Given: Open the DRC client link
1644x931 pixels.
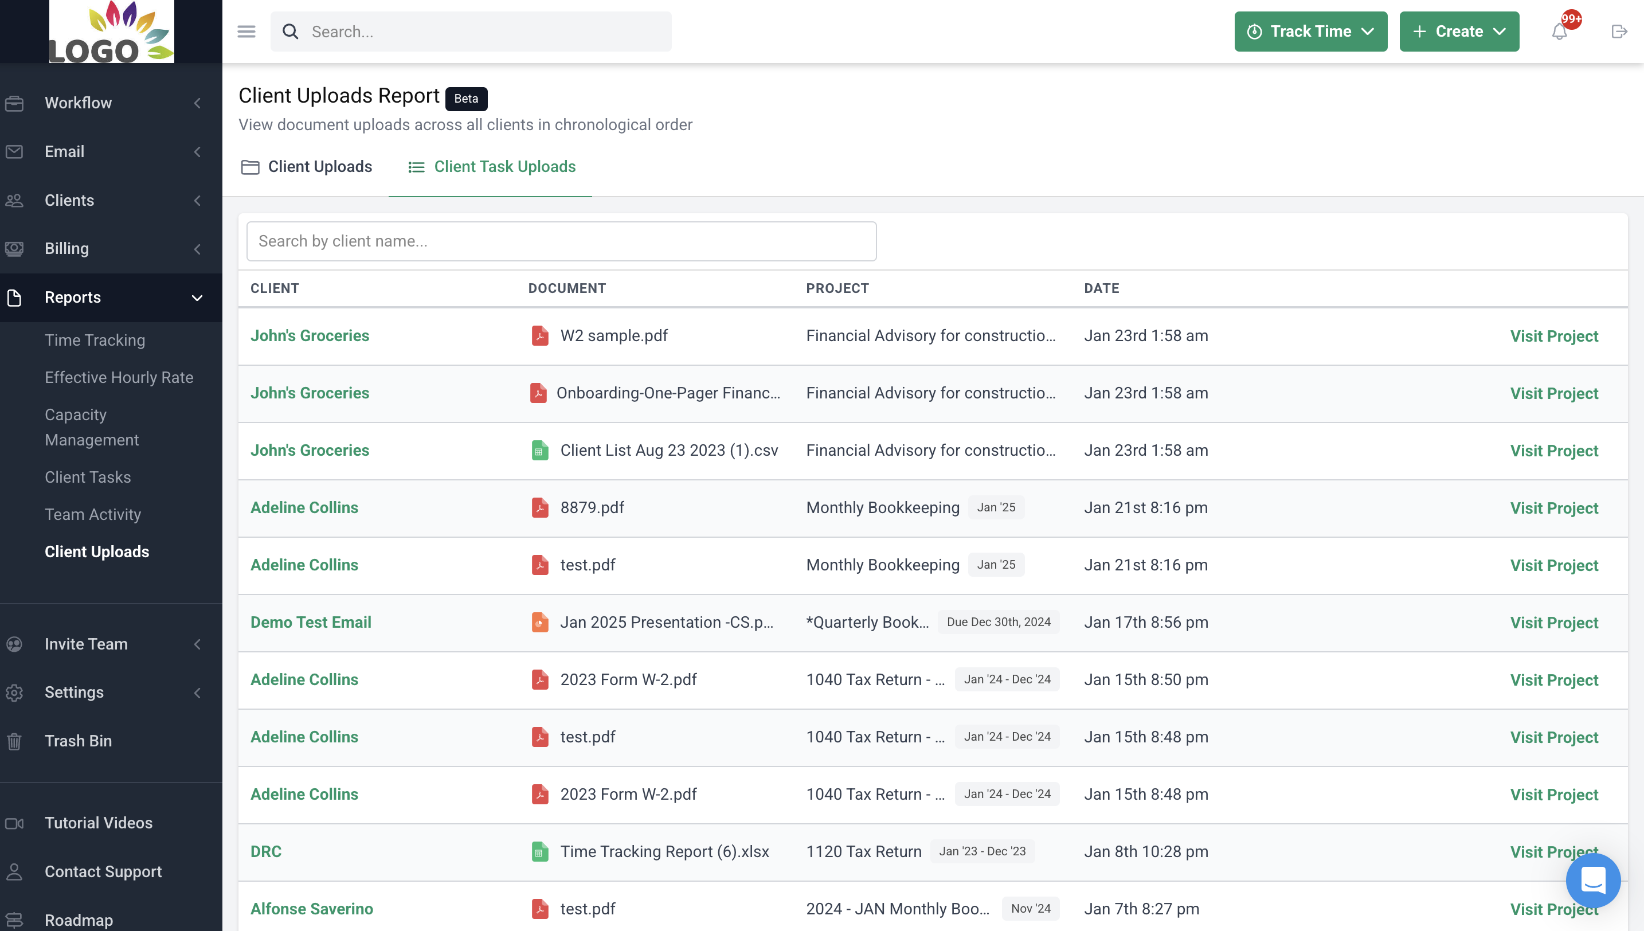Looking at the screenshot, I should (266, 852).
